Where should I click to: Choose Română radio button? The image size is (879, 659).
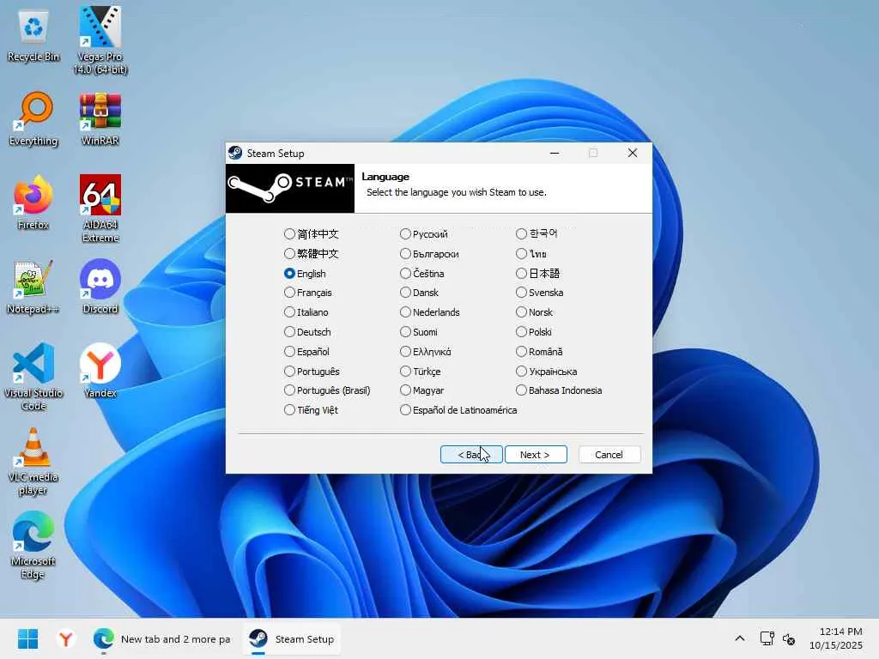(x=540, y=351)
